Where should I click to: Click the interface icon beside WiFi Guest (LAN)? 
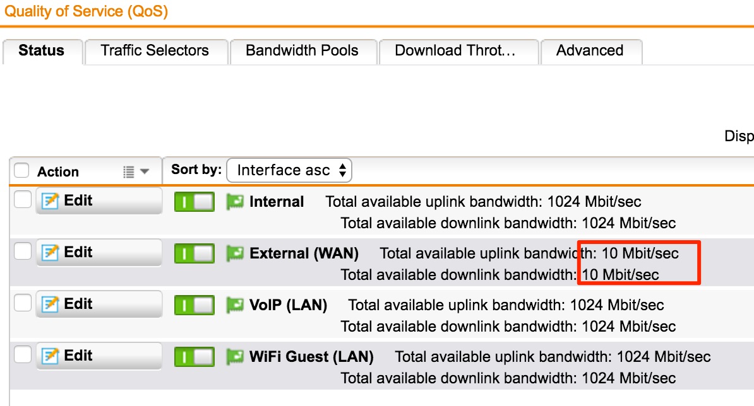(x=235, y=357)
